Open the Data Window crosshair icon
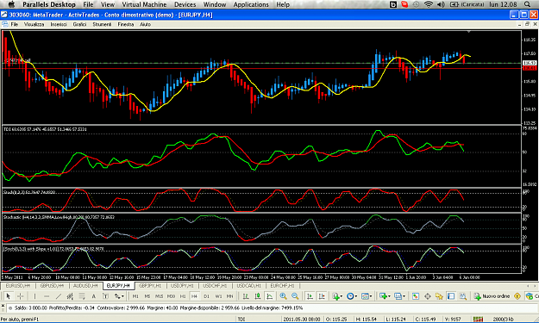Image resolution: width=539 pixels, height=323 pixels. (x=428, y=296)
